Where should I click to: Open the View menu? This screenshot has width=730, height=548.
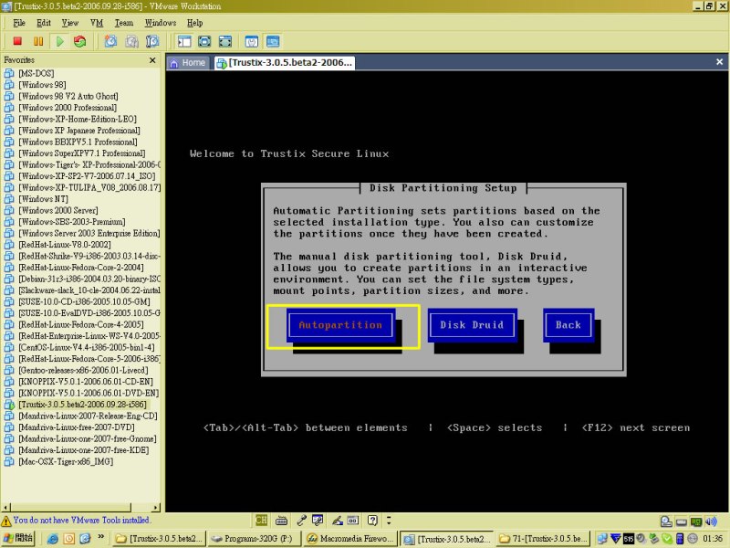coord(70,23)
